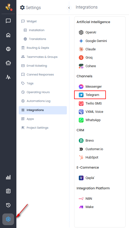Open the conversations chat icon in sidebar

point(8,21)
